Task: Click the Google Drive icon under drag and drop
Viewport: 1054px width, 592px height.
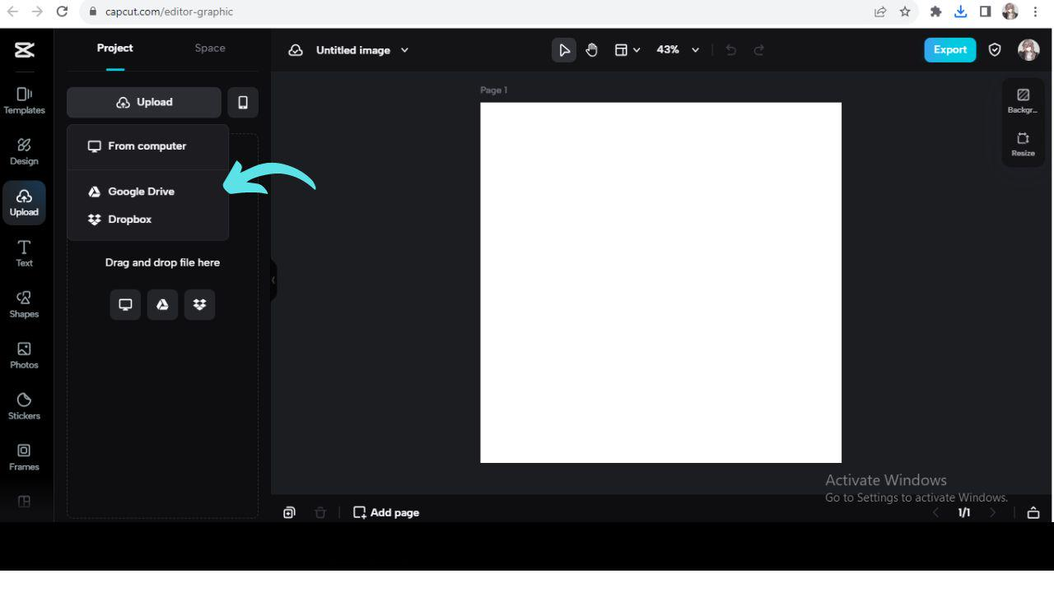Action: pyautogui.click(x=162, y=304)
